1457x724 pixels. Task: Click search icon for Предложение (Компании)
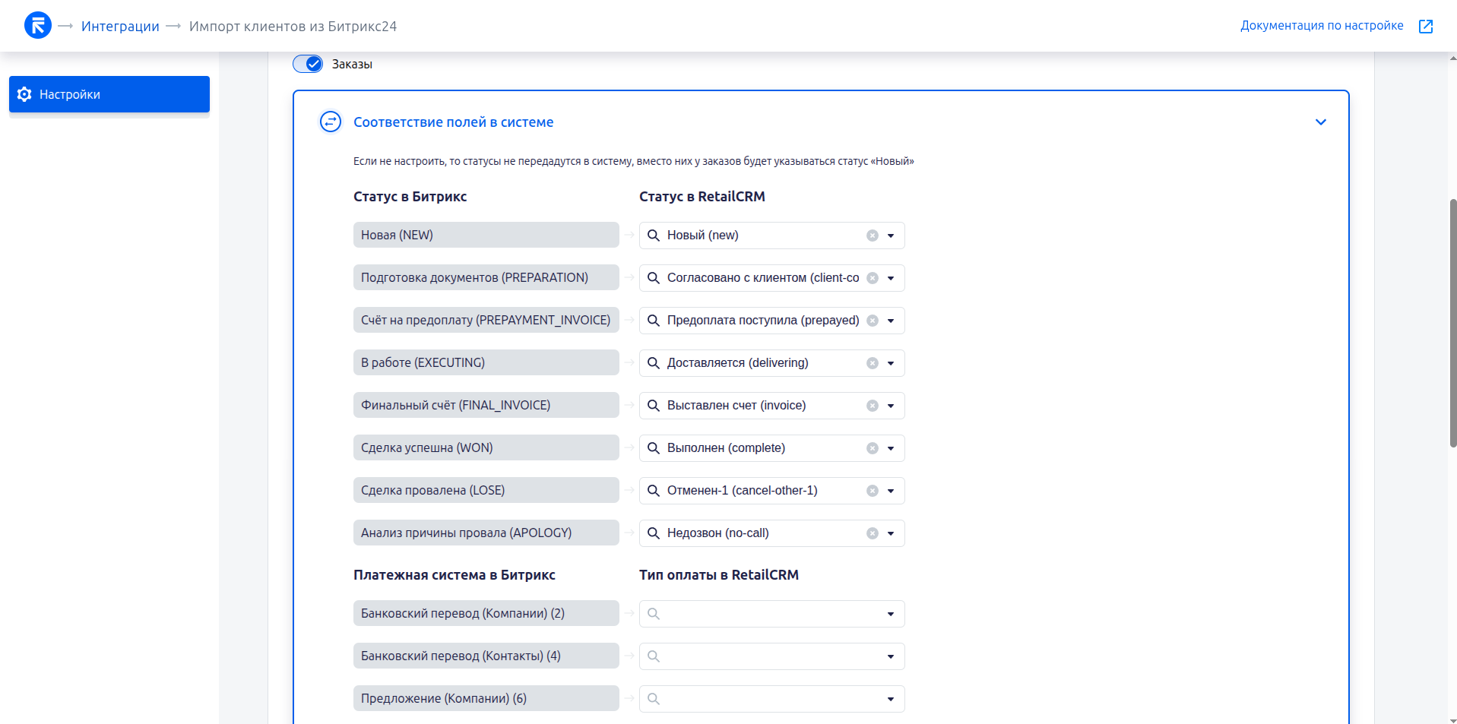[x=654, y=699]
